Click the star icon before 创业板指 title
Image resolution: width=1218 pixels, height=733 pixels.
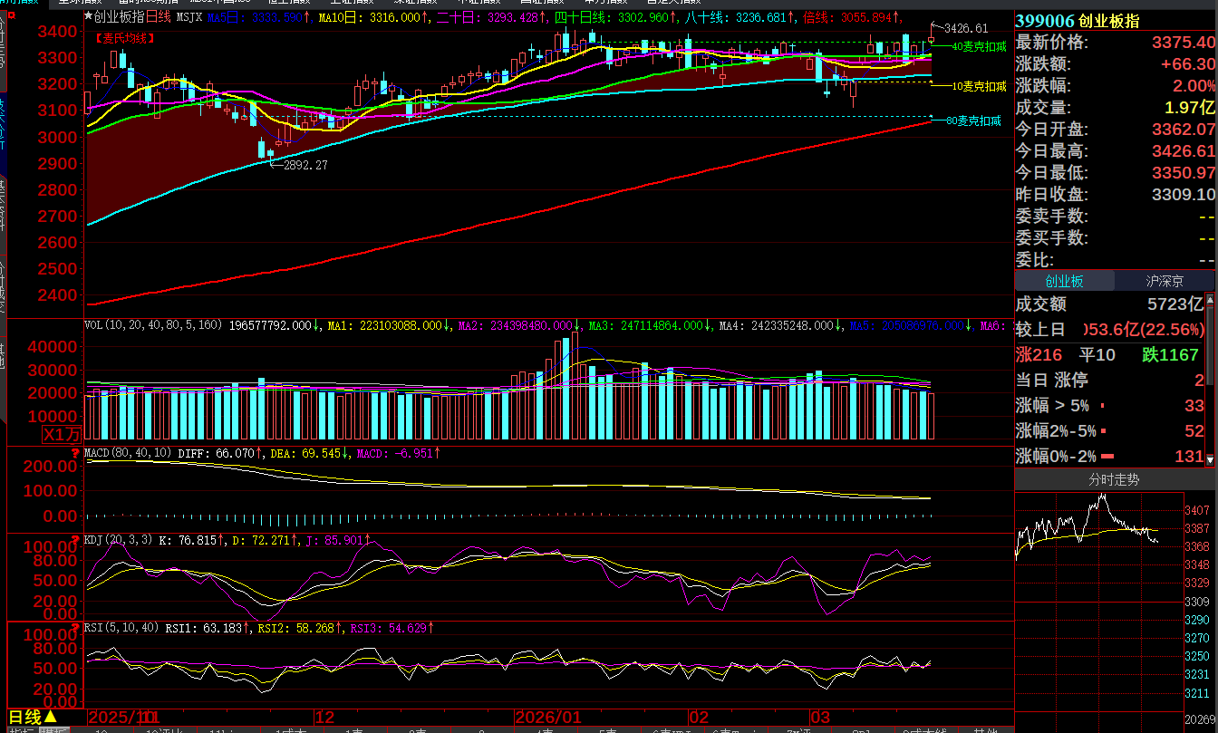point(88,16)
